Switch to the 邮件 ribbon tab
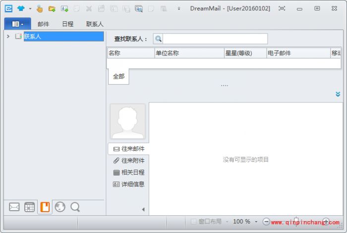Image resolution: width=347 pixels, height=233 pixels. tap(44, 24)
